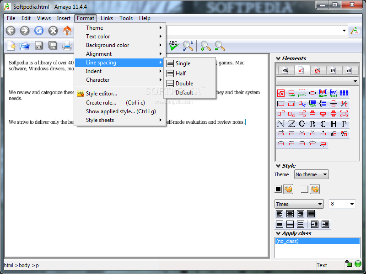This screenshot has width=366, height=274.
Task: Click the green status indicator in status bar
Action: [358, 264]
